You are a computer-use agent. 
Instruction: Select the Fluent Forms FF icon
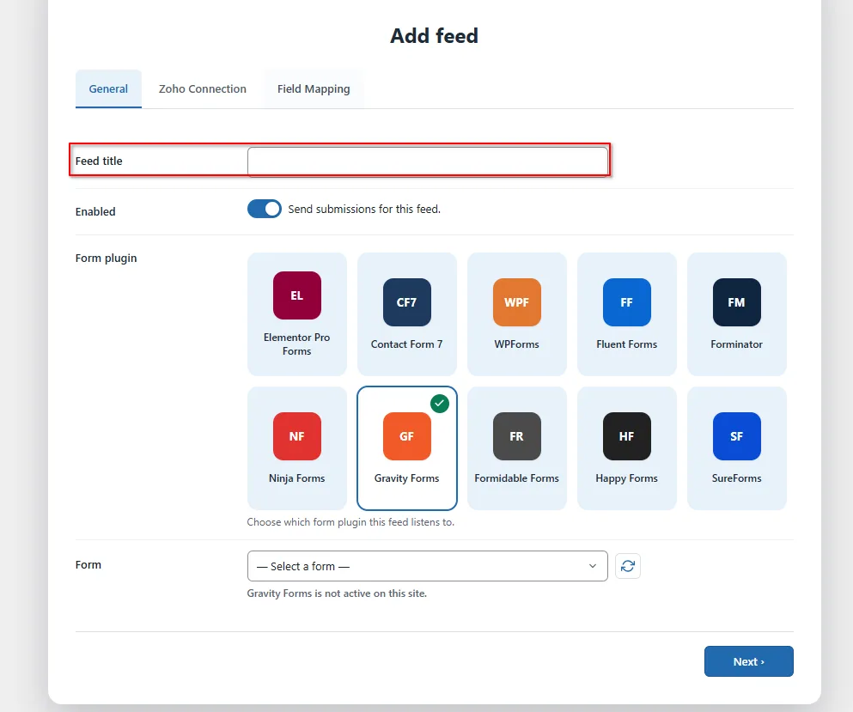627,302
